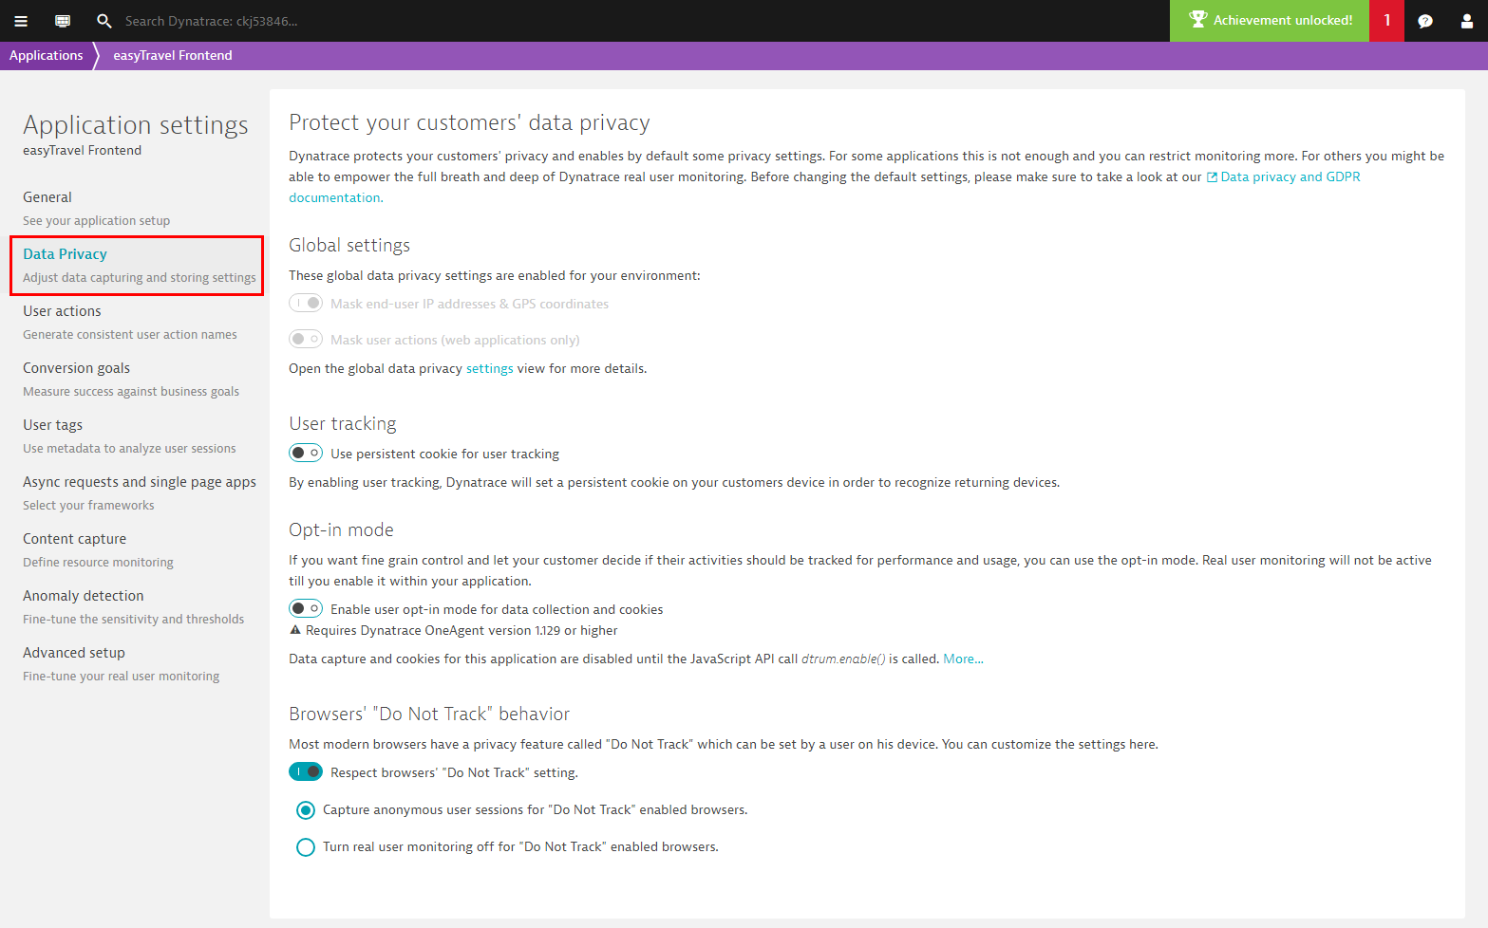Select Turn real user monitoring off radio
Image resolution: width=1488 pixels, height=928 pixels.
[x=306, y=847]
